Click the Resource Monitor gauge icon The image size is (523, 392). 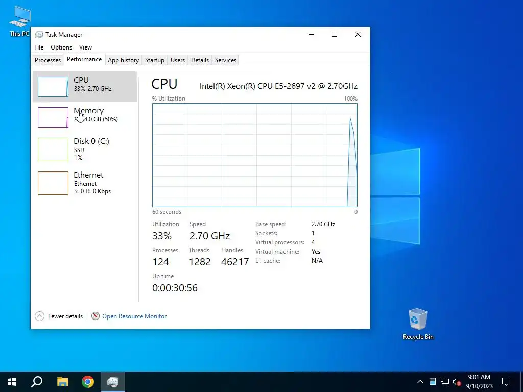tap(96, 316)
